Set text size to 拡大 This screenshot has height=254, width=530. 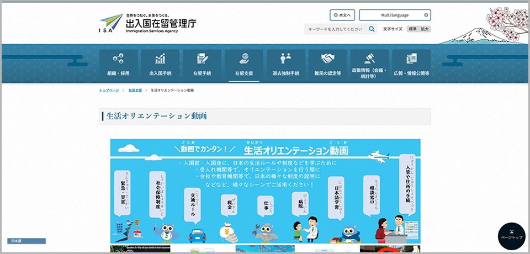(425, 29)
